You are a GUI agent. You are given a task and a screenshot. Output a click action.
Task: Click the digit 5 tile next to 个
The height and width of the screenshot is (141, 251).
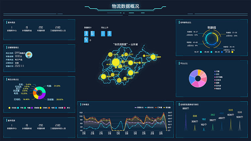[86, 40]
